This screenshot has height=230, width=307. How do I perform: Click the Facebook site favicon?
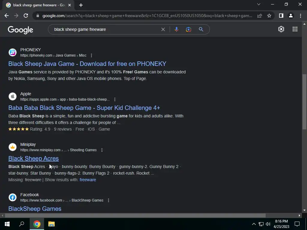[13, 197]
